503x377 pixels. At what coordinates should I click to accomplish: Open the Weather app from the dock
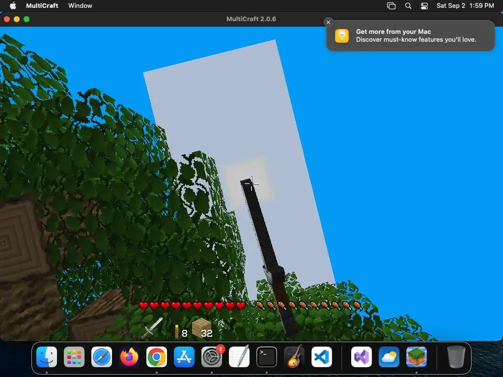click(389, 357)
